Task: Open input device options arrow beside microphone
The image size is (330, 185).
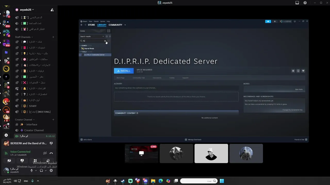Action: tap(36, 171)
